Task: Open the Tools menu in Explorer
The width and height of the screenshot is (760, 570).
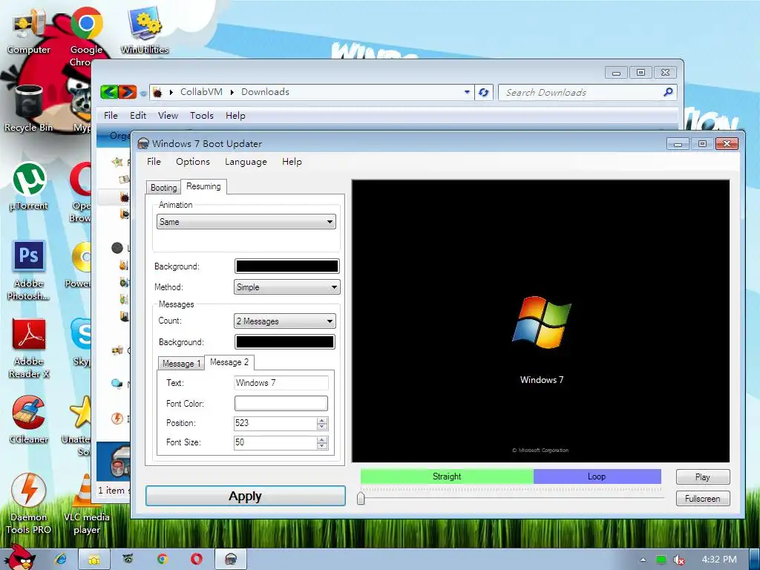Action: pyautogui.click(x=202, y=115)
